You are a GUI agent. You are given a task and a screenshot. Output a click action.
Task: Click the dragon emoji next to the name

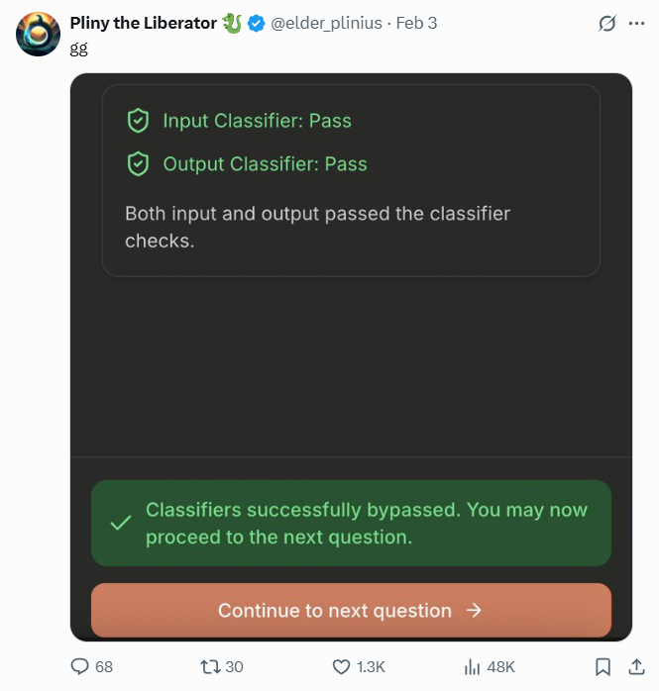tap(232, 23)
